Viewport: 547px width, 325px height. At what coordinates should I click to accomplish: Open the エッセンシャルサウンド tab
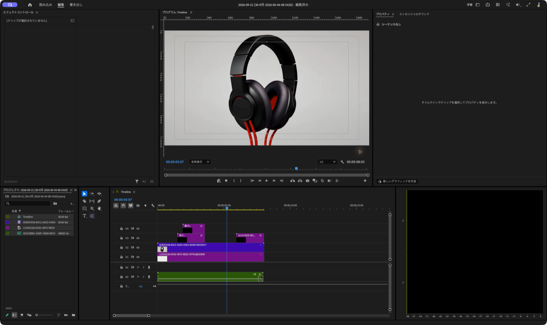[x=414, y=14]
